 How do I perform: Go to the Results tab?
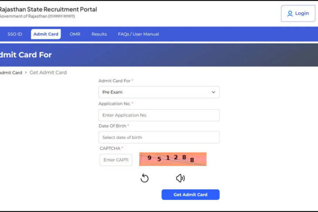click(99, 34)
